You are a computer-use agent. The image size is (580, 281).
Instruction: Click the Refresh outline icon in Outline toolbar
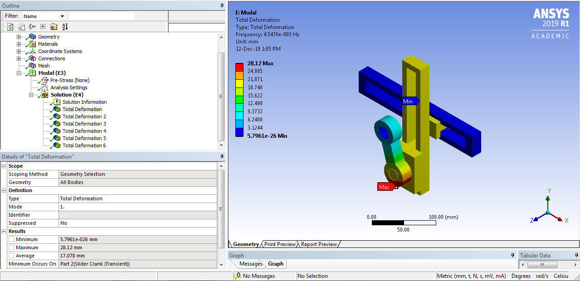pos(10,27)
